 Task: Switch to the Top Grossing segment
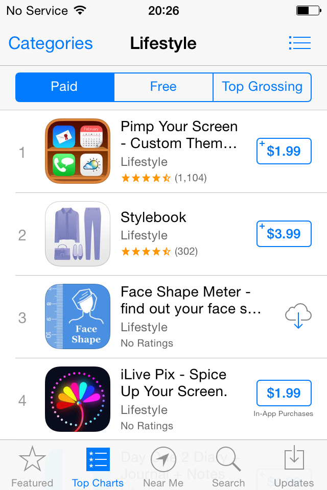pyautogui.click(x=262, y=87)
